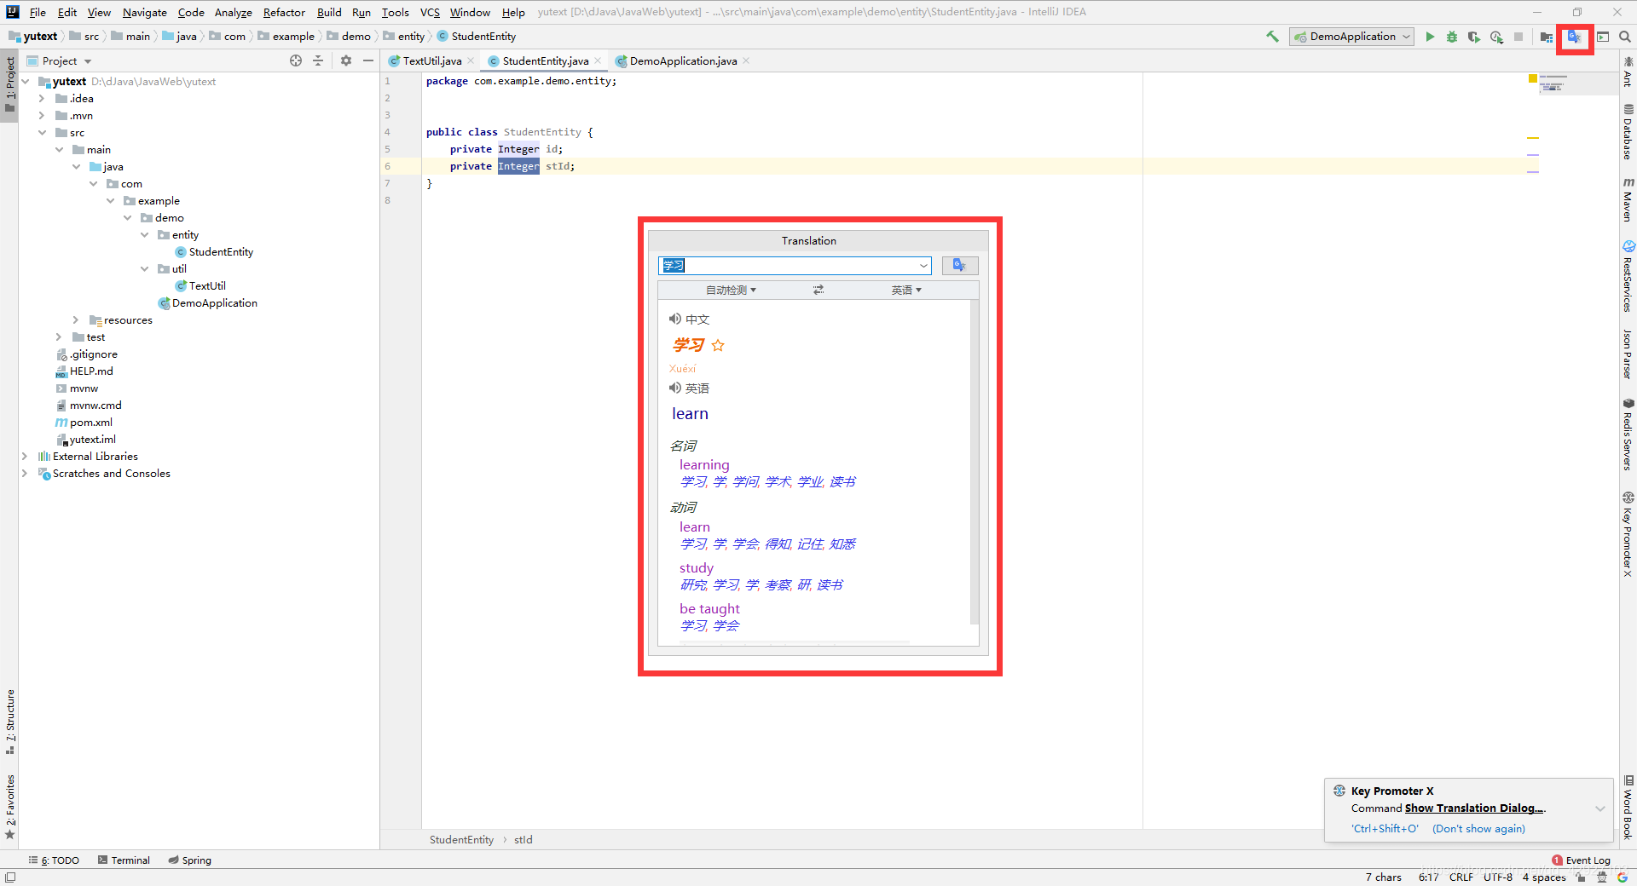
Task: Toggle the Favorites tool window
Action: (9, 807)
